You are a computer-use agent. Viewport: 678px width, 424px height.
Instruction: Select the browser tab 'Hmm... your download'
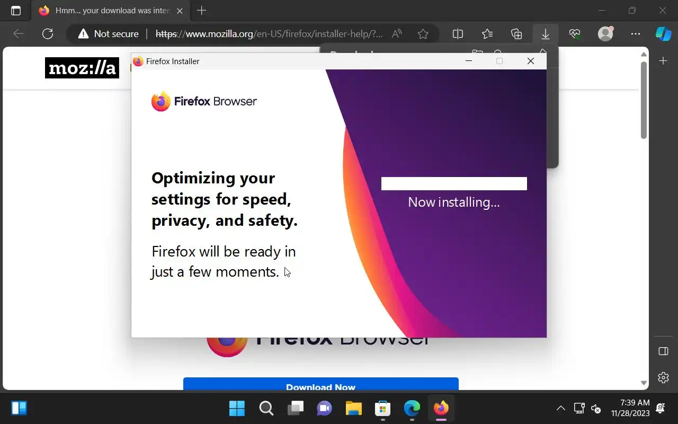pyautogui.click(x=111, y=11)
